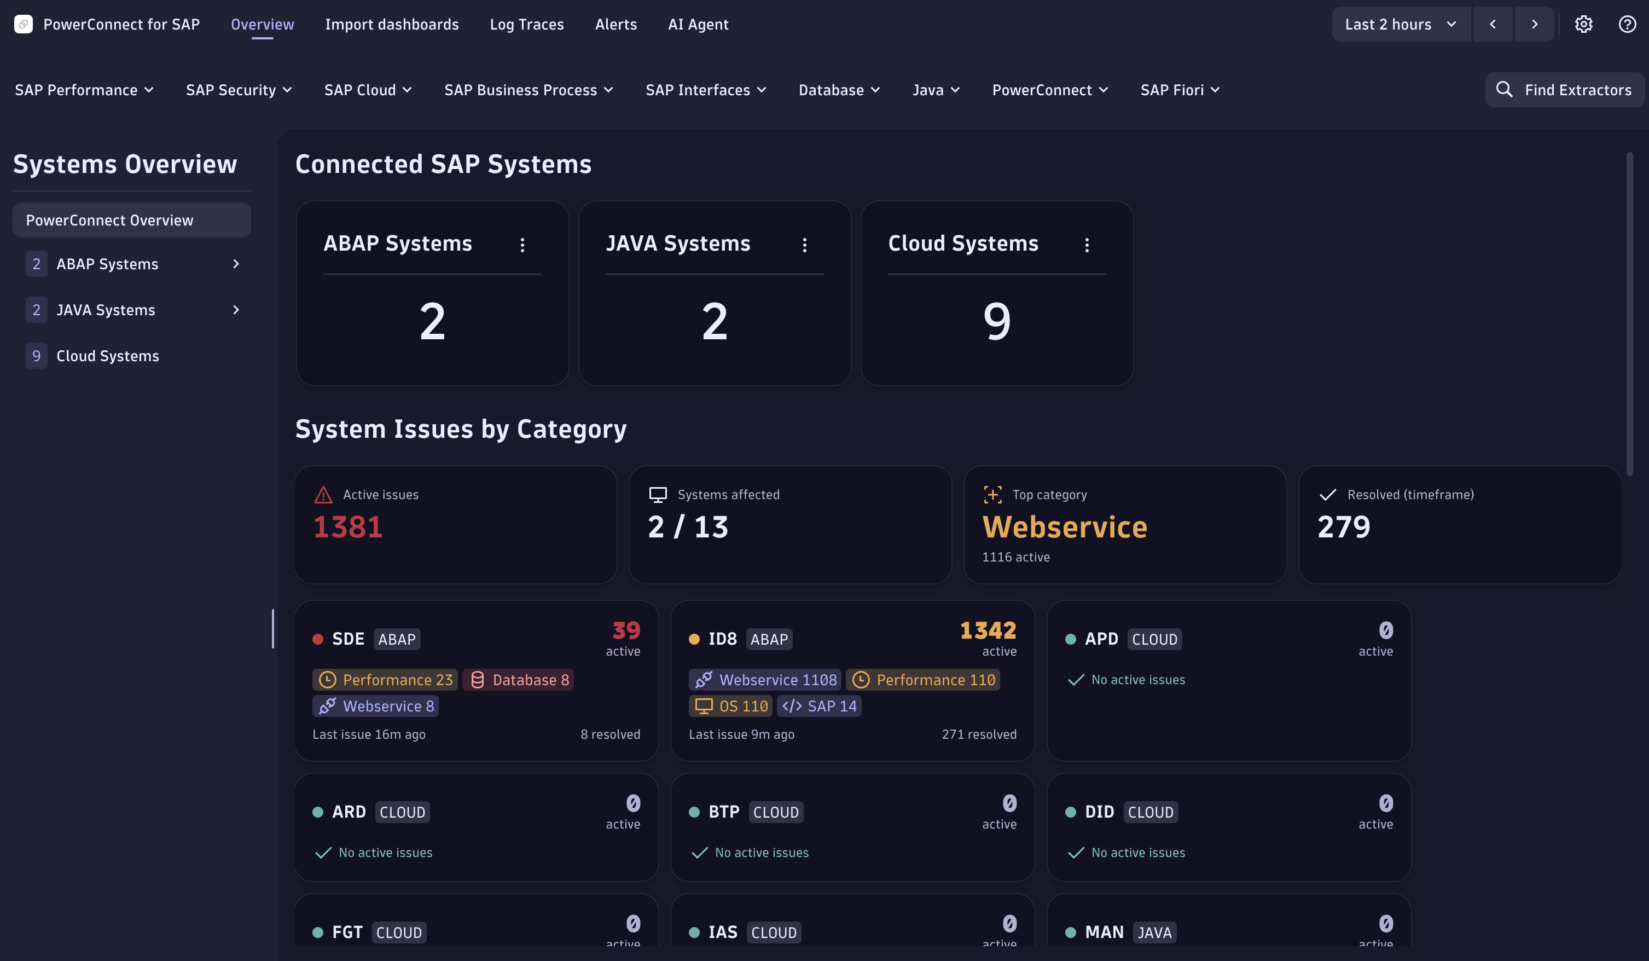The height and width of the screenshot is (961, 1649).
Task: Go to next time range arrow
Action: (1534, 24)
